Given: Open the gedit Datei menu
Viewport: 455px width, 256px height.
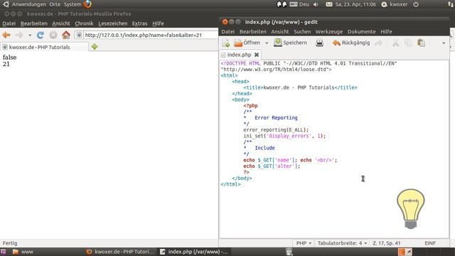Looking at the screenshot, I should (x=228, y=31).
